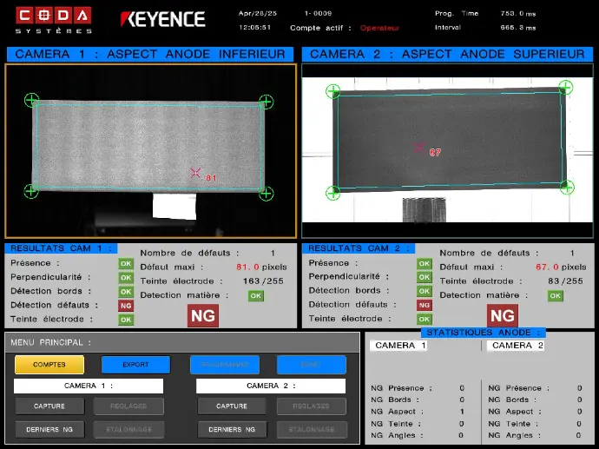
Task: Click the Cam 1 Détection défauts NG indicator
Action: pos(126,306)
